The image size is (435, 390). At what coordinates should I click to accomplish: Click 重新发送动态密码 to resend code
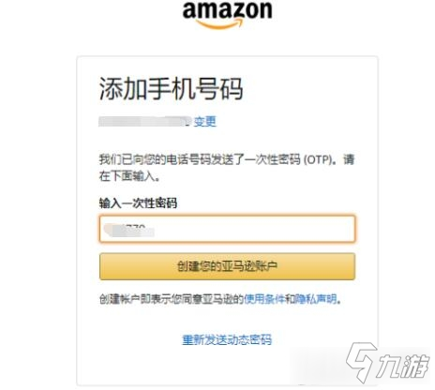tap(227, 339)
